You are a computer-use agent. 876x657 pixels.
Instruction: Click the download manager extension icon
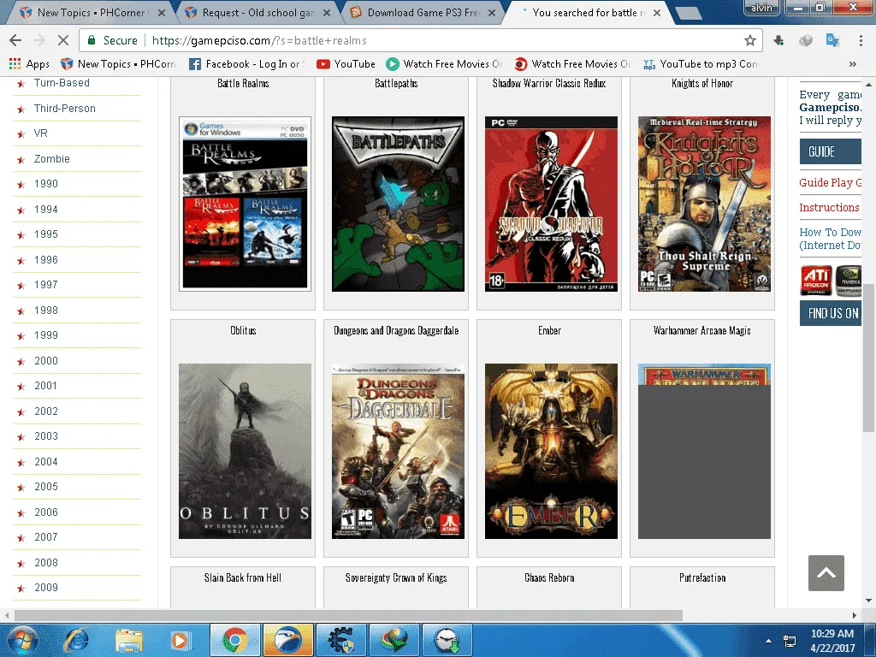[778, 40]
